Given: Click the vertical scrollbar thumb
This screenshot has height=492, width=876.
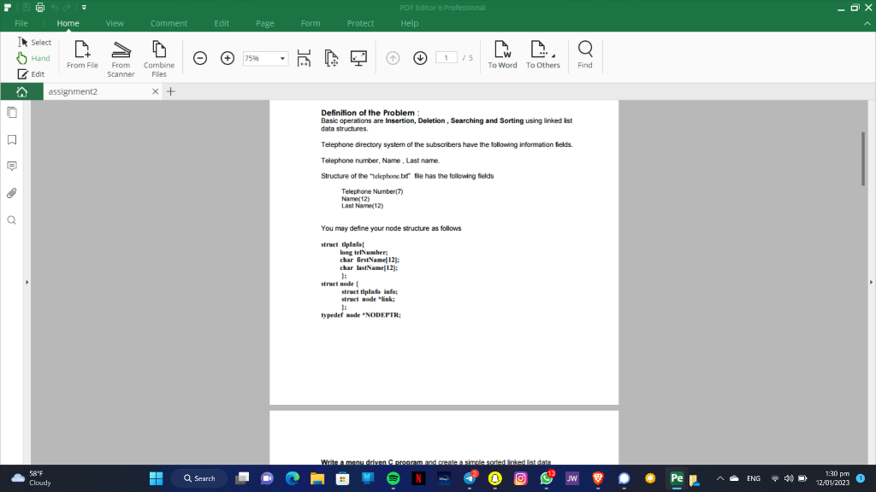Looking at the screenshot, I should click(x=863, y=158).
